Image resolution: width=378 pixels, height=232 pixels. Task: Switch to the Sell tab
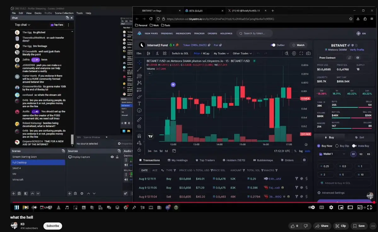(359, 138)
